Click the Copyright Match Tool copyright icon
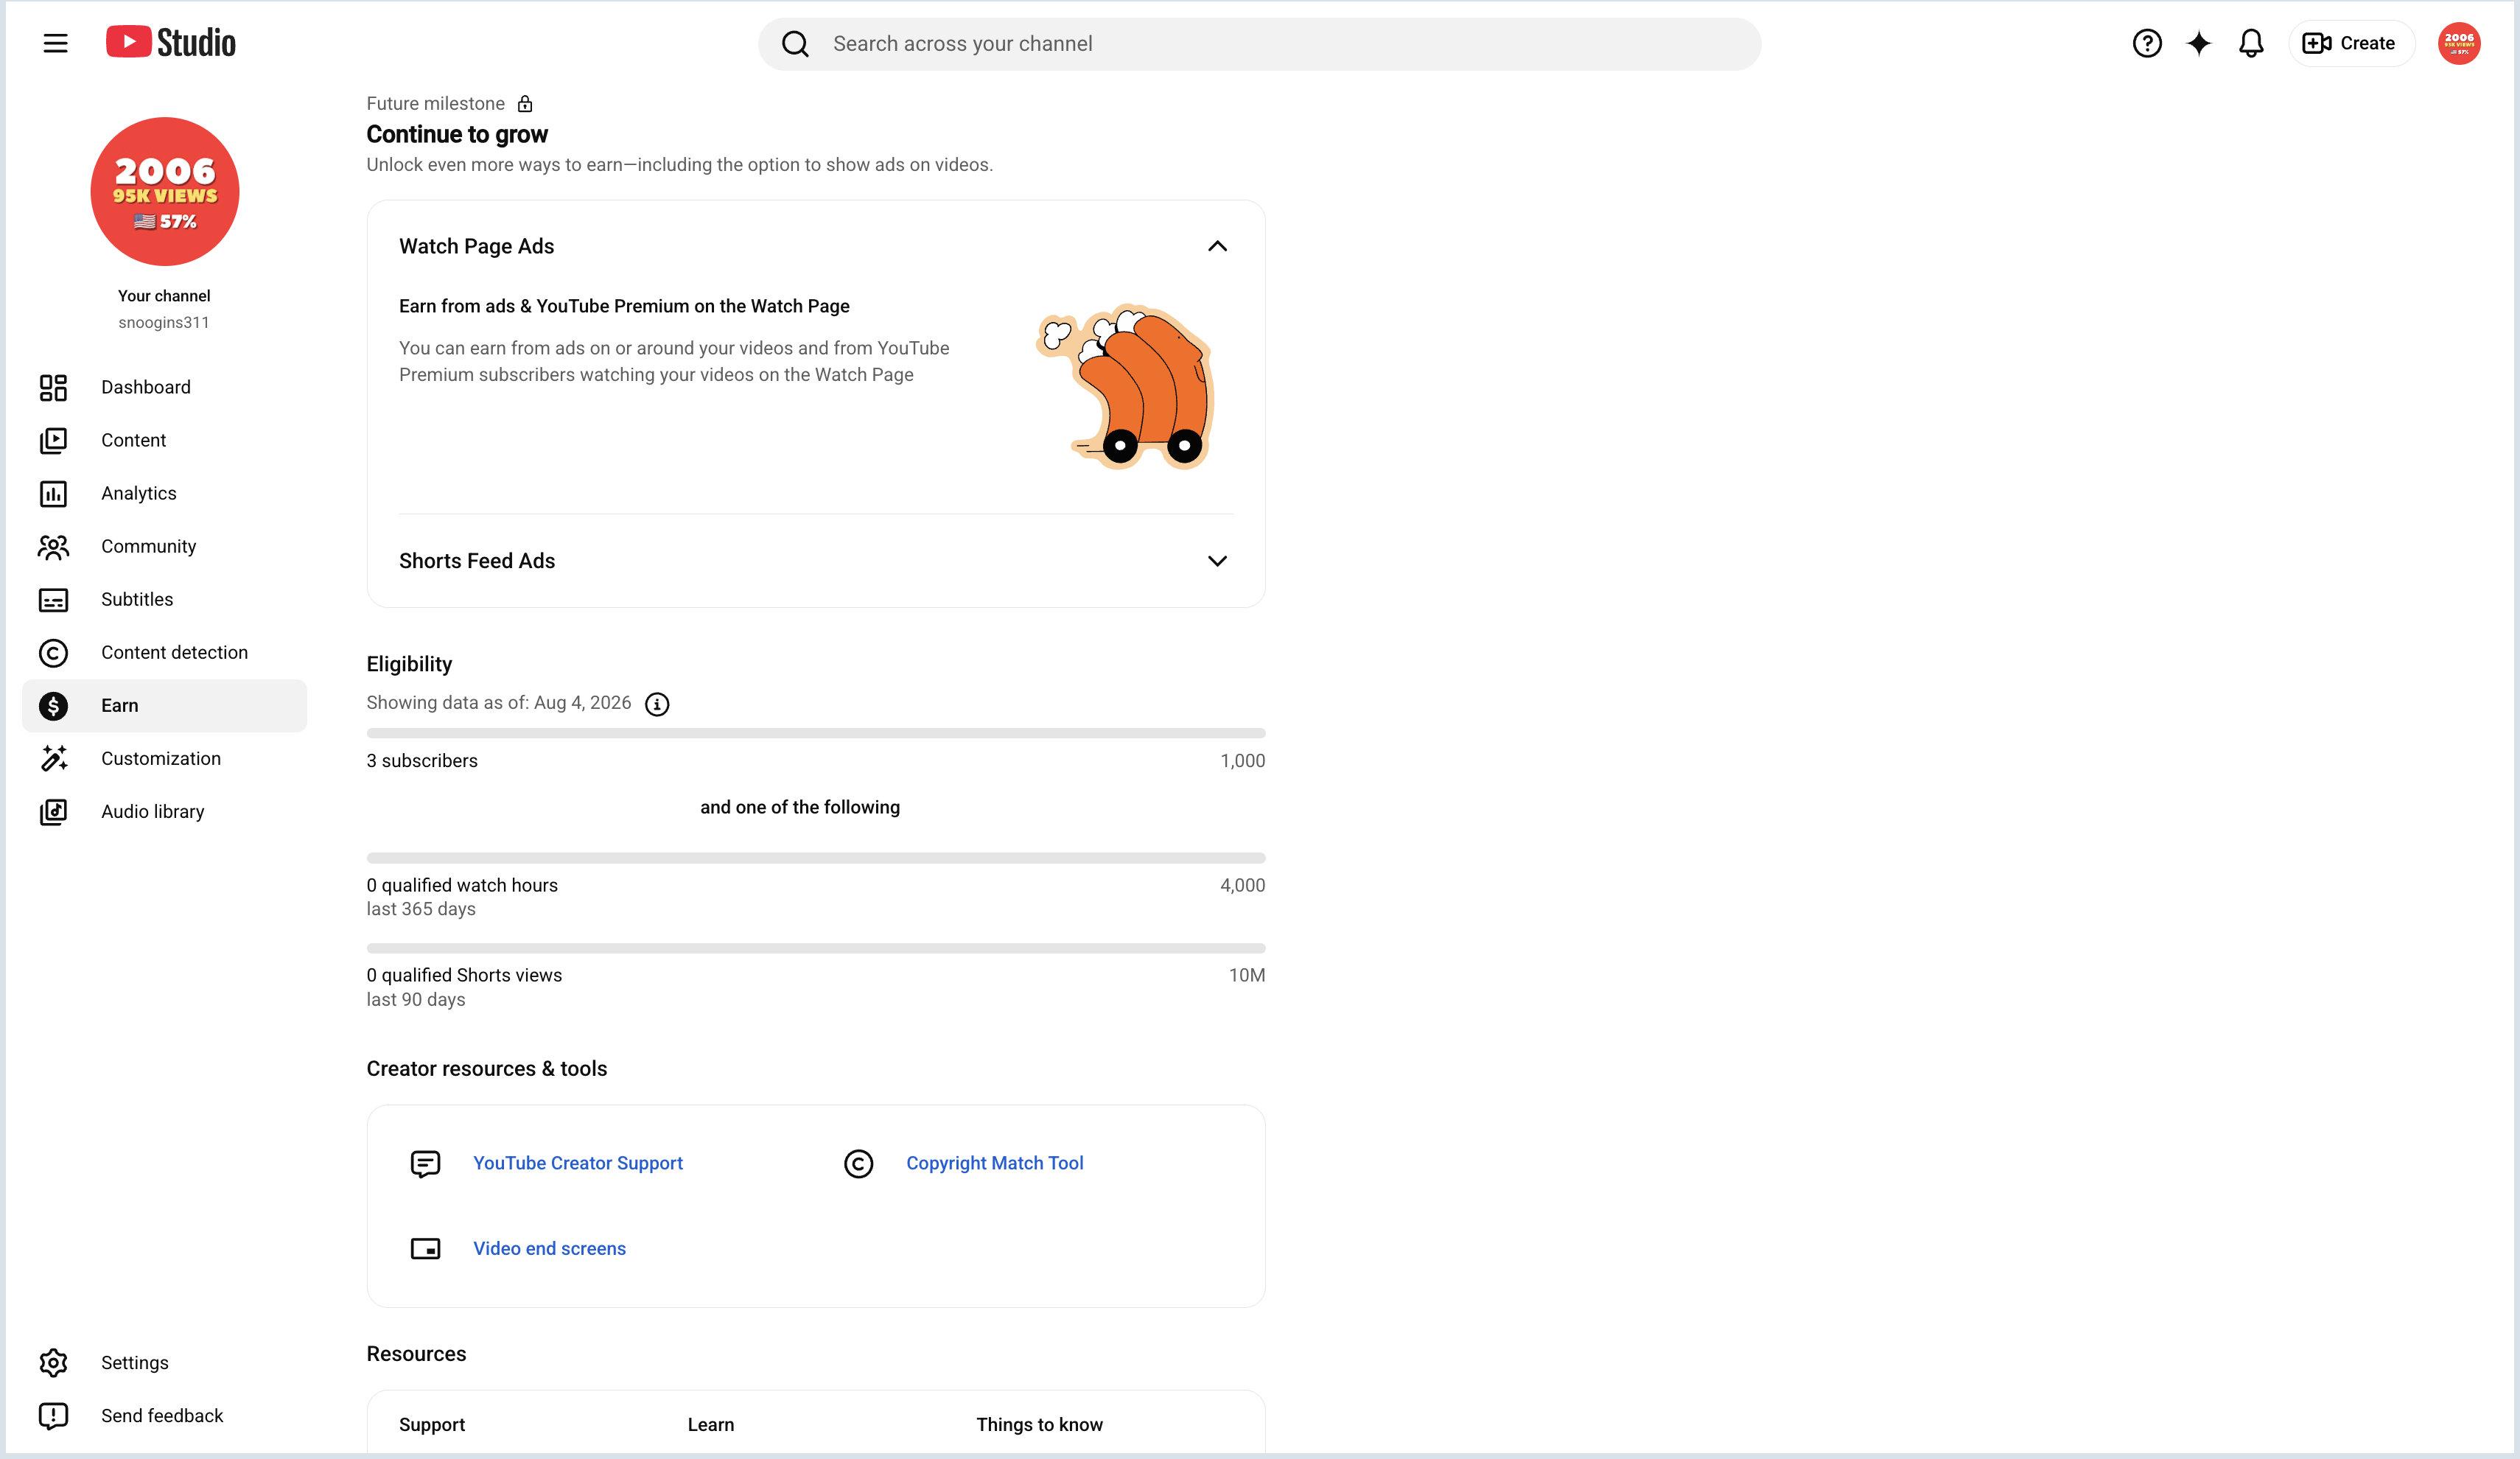 858,1163
